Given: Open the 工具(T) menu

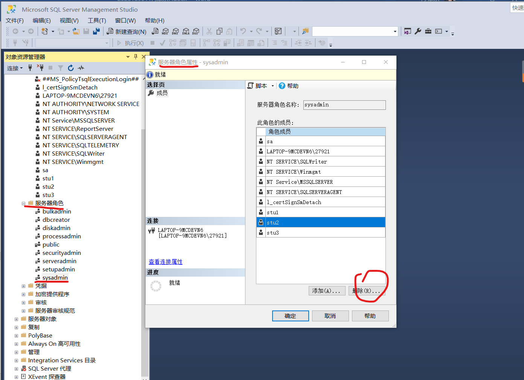Looking at the screenshot, I should coord(97,21).
